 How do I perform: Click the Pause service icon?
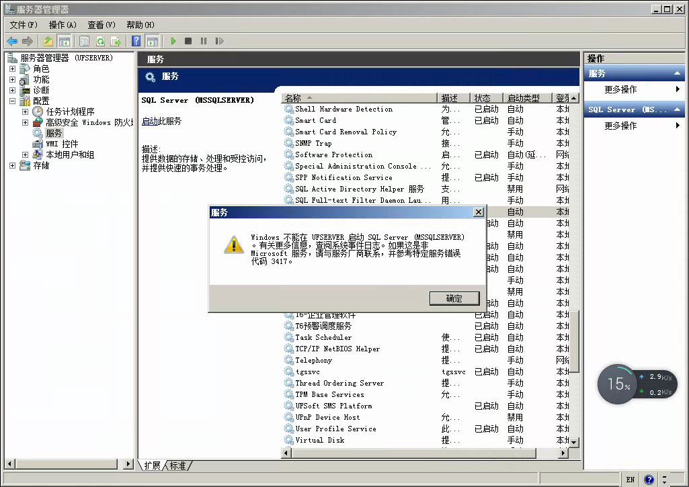point(204,41)
